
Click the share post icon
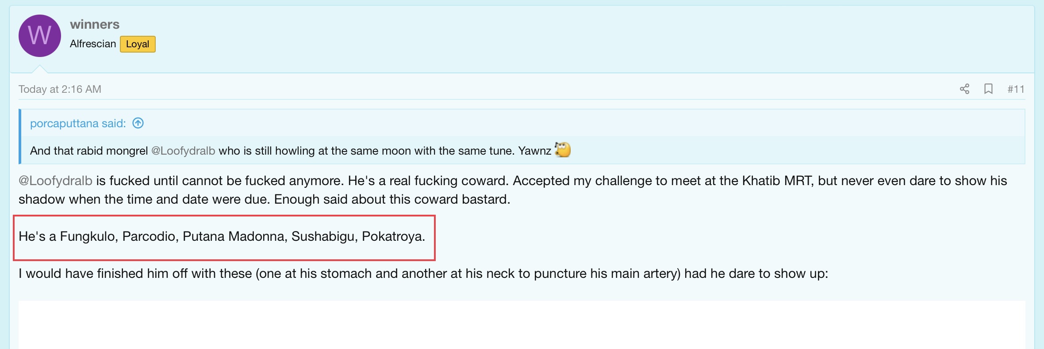(x=964, y=89)
